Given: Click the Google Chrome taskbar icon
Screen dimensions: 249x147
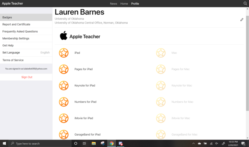Looking at the screenshot, I should pos(111,143).
